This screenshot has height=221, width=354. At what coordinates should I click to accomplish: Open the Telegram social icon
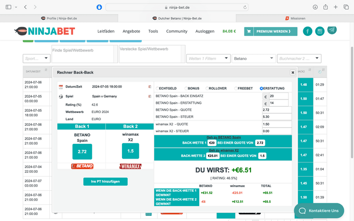(332, 30)
